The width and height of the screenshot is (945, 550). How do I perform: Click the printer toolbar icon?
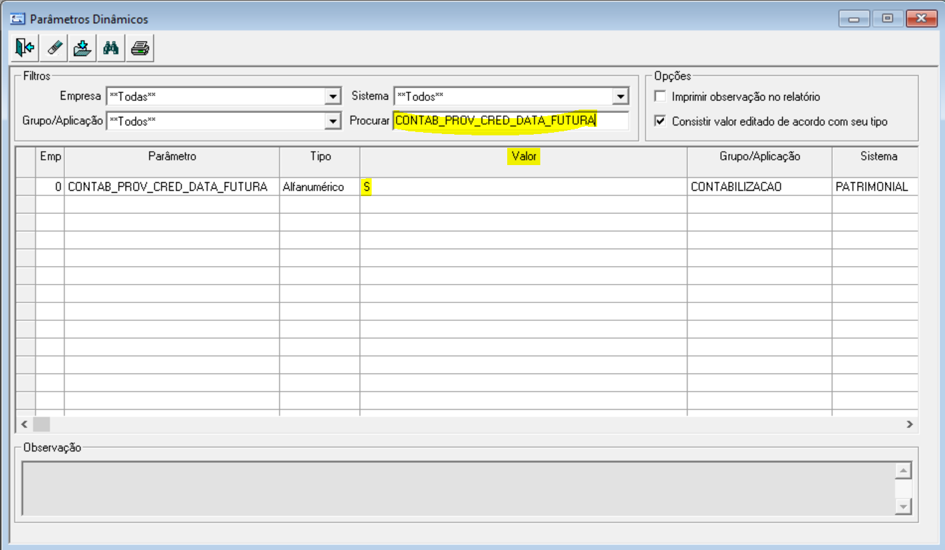pos(140,48)
